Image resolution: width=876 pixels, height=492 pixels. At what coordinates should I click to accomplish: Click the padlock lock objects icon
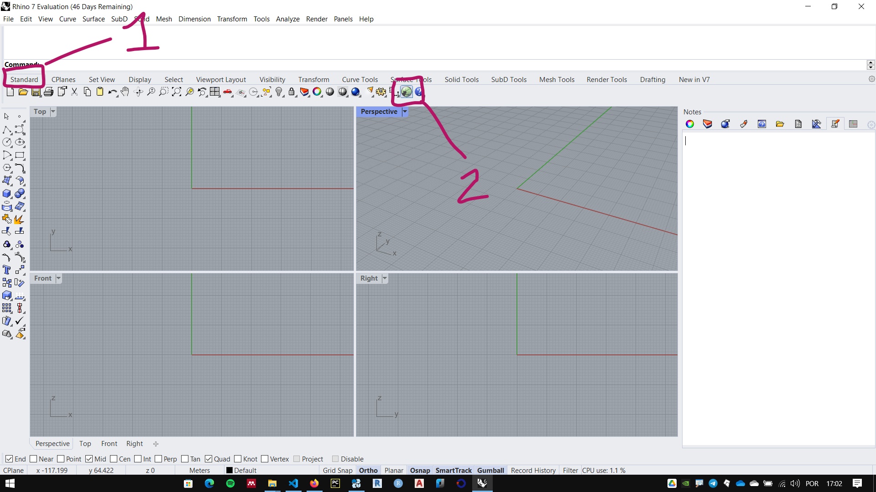(292, 92)
